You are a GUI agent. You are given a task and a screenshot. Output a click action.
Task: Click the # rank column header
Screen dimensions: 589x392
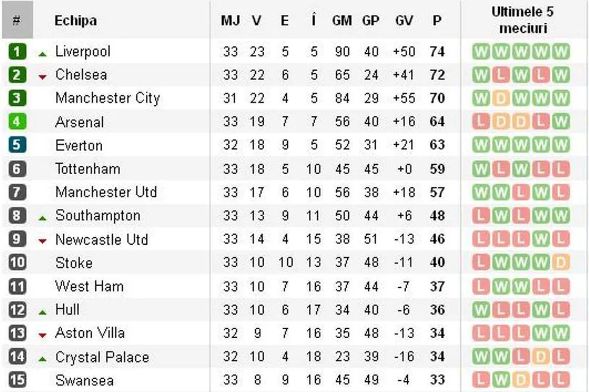pos(17,21)
